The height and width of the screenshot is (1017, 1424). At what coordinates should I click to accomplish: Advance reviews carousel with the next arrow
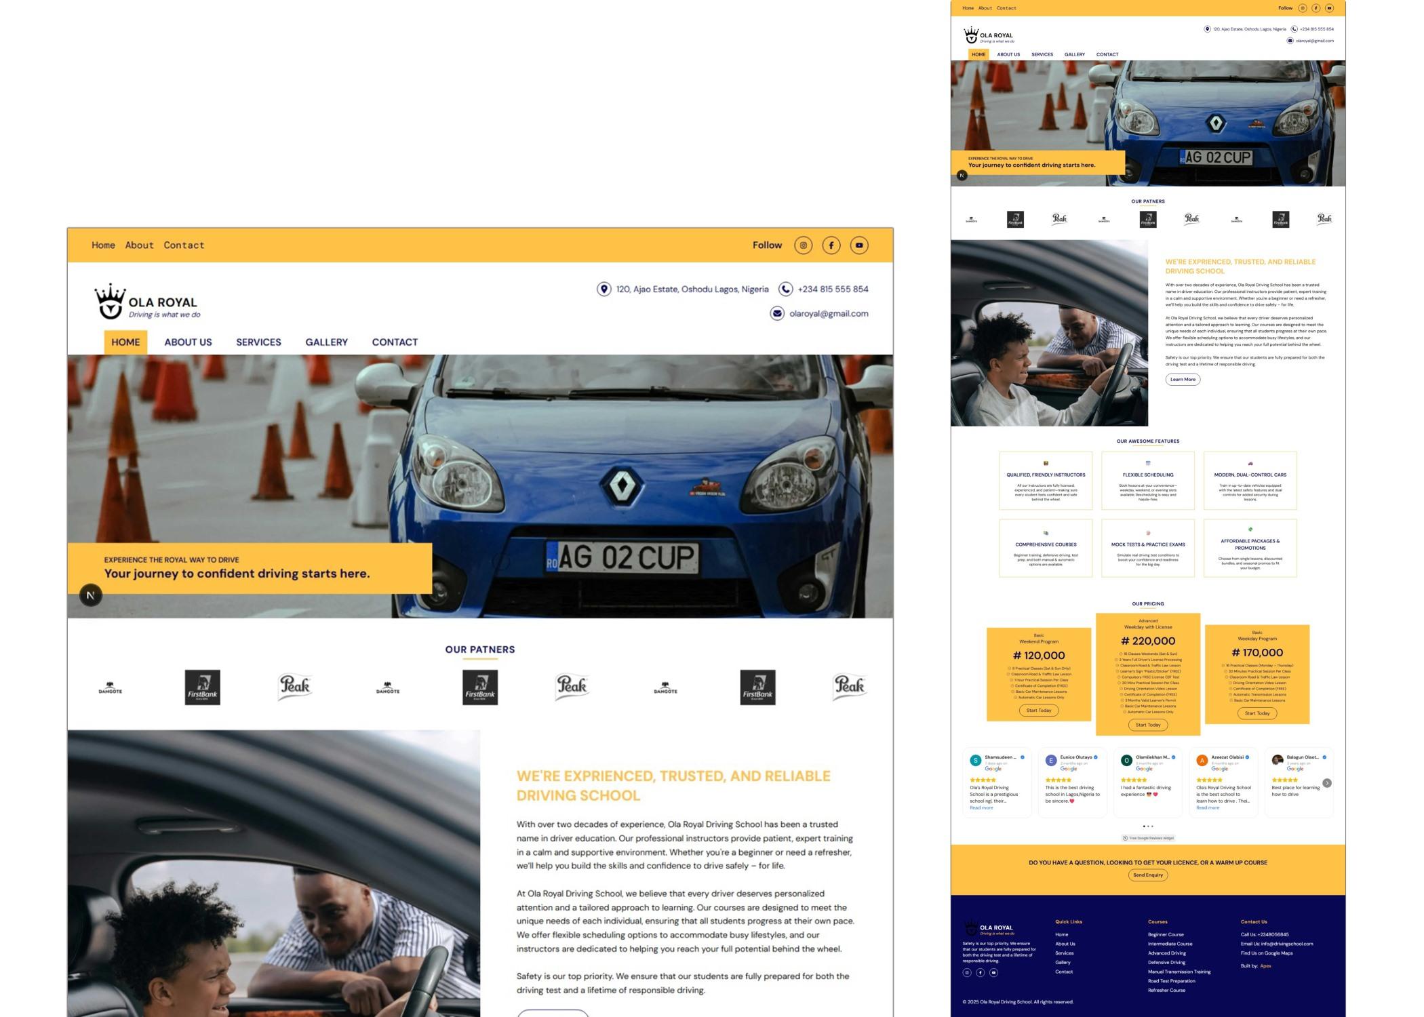point(1327,783)
